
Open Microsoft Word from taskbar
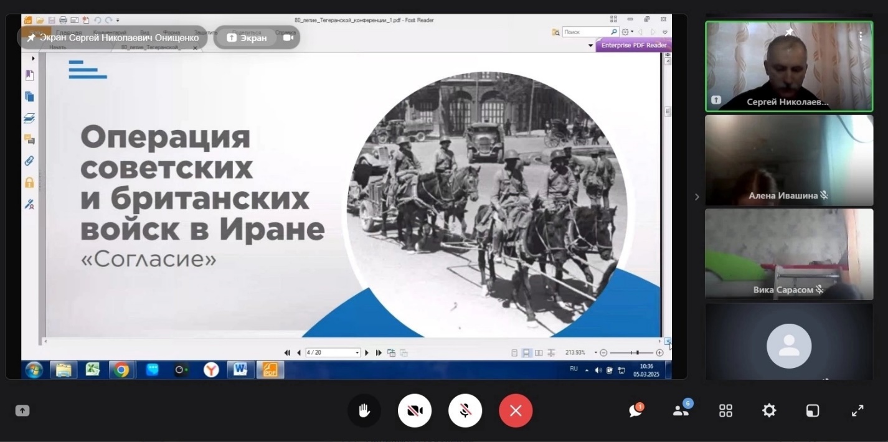(x=240, y=370)
